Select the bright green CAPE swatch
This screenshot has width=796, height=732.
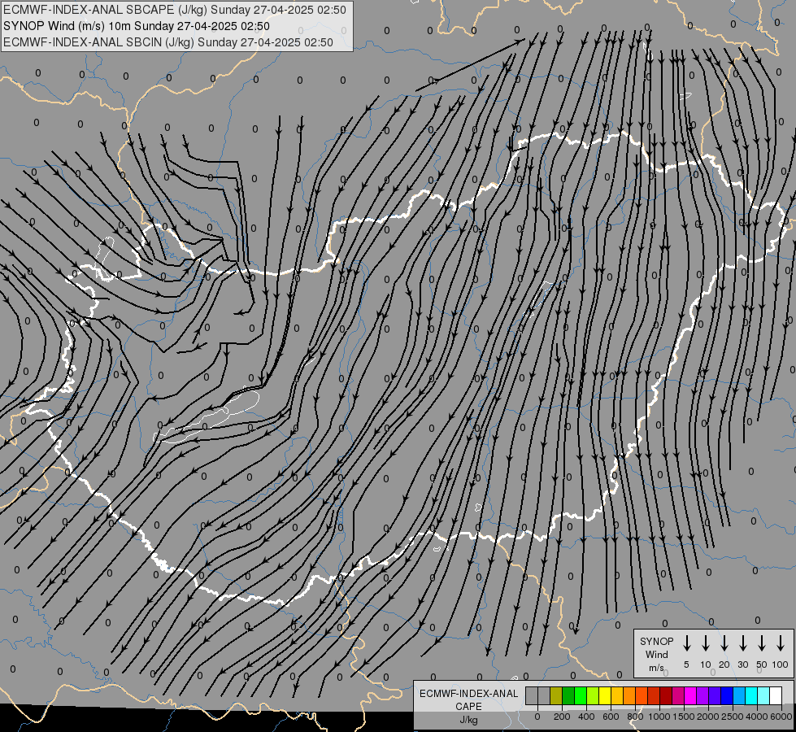(x=581, y=695)
